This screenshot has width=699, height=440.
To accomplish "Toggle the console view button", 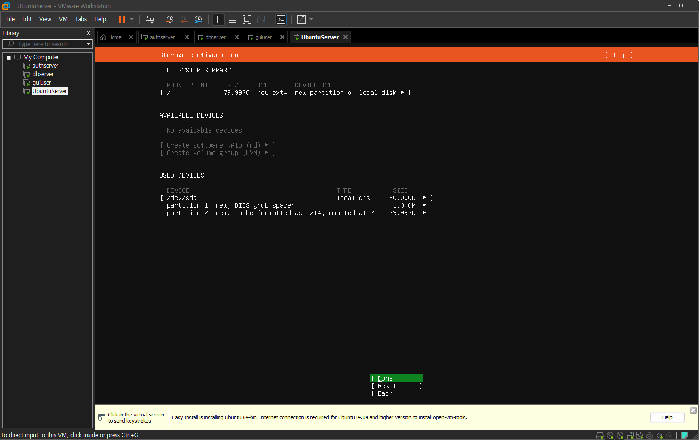I will click(281, 19).
